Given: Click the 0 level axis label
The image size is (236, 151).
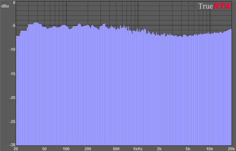Looking at the screenshot, I should point(14,3).
